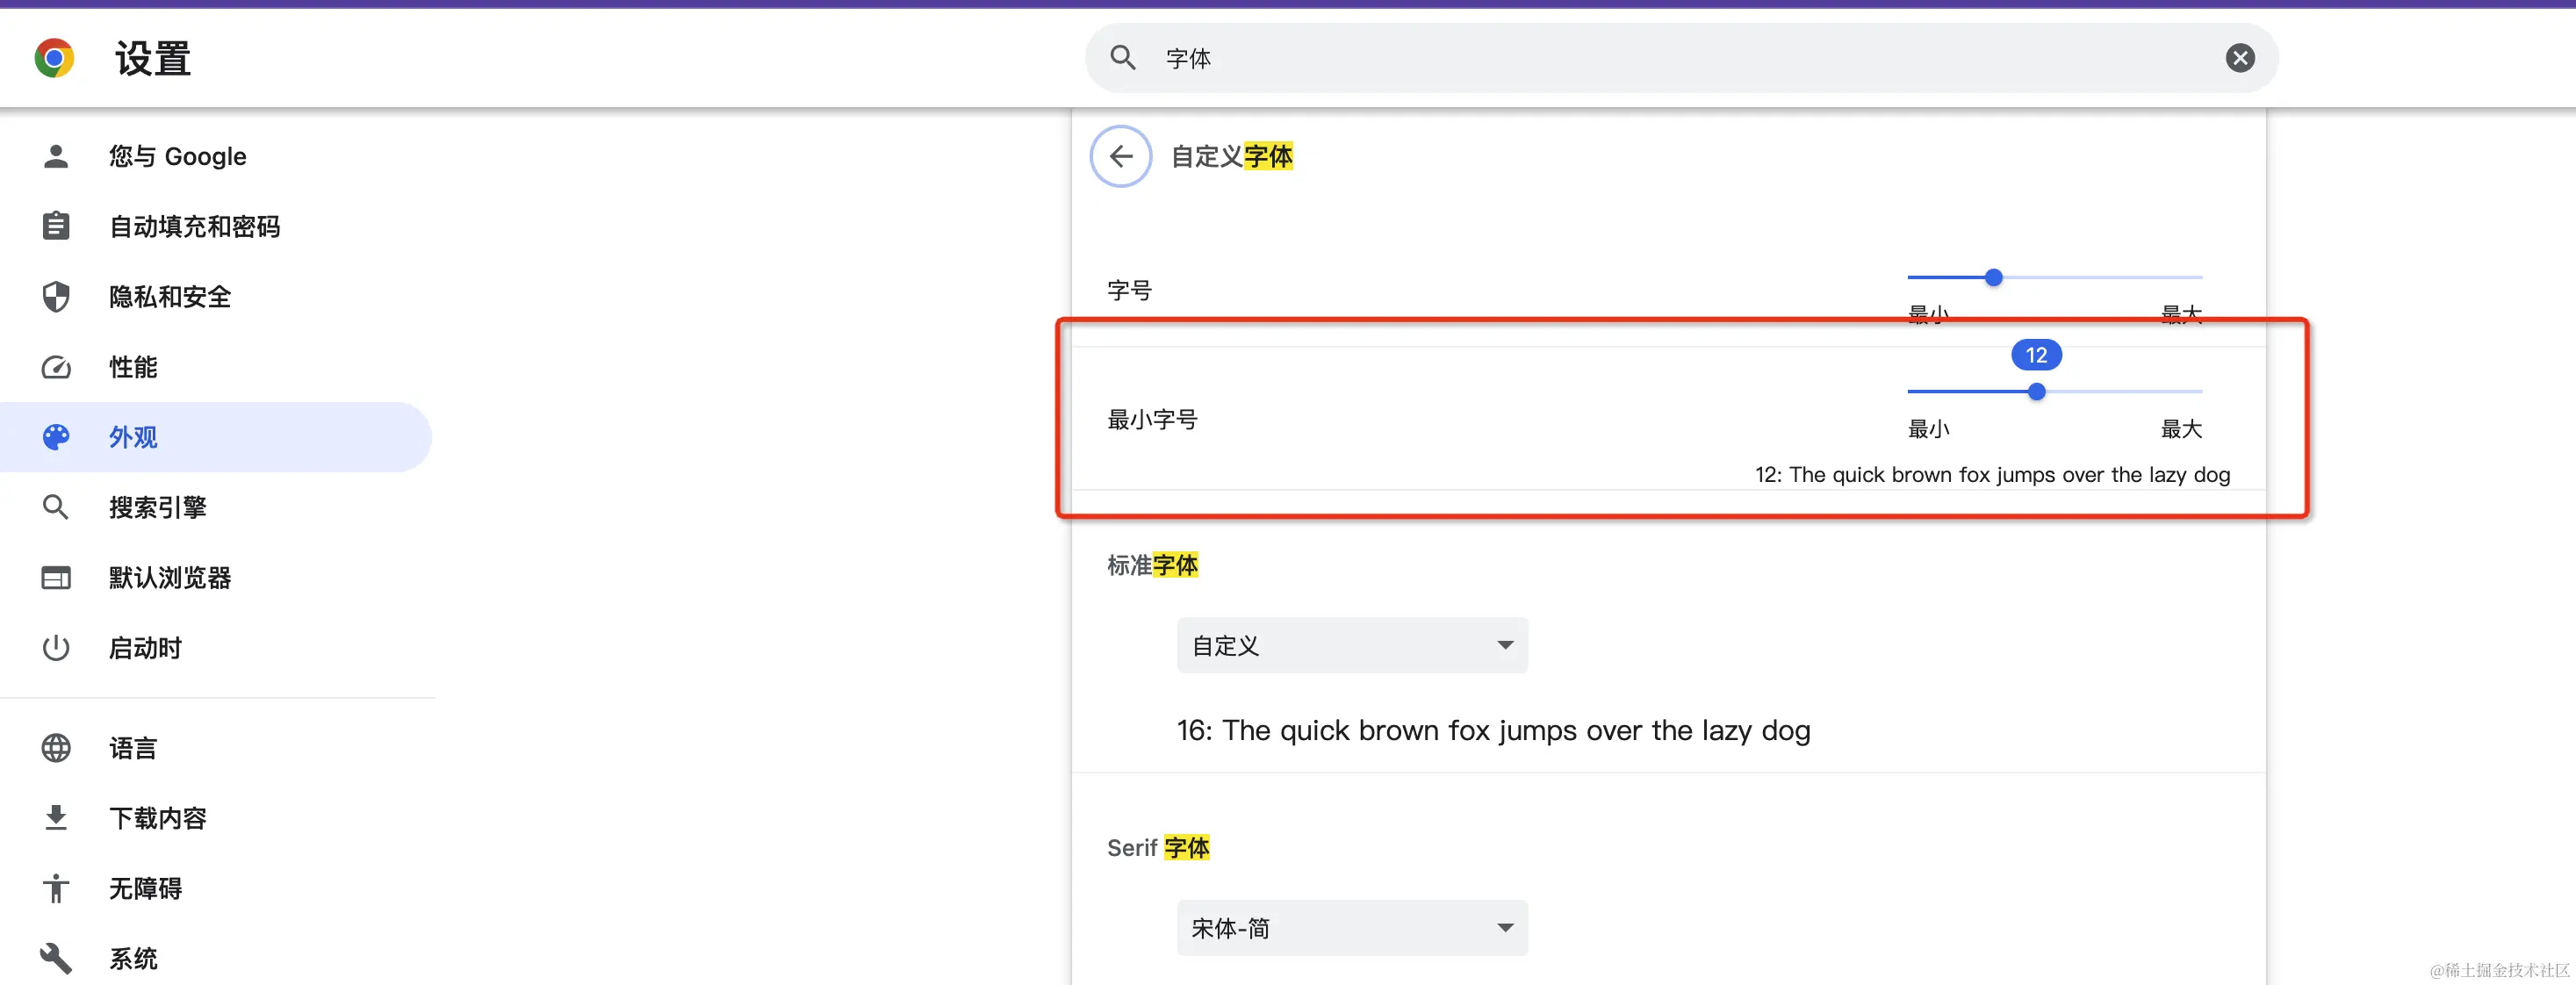Click the person icon for 您与 Google
The image size is (2576, 985).
(x=56, y=156)
